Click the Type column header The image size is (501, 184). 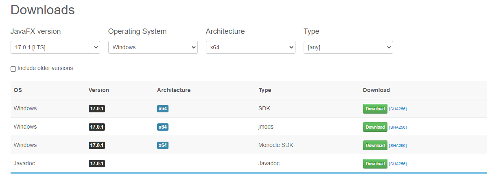(x=265, y=90)
